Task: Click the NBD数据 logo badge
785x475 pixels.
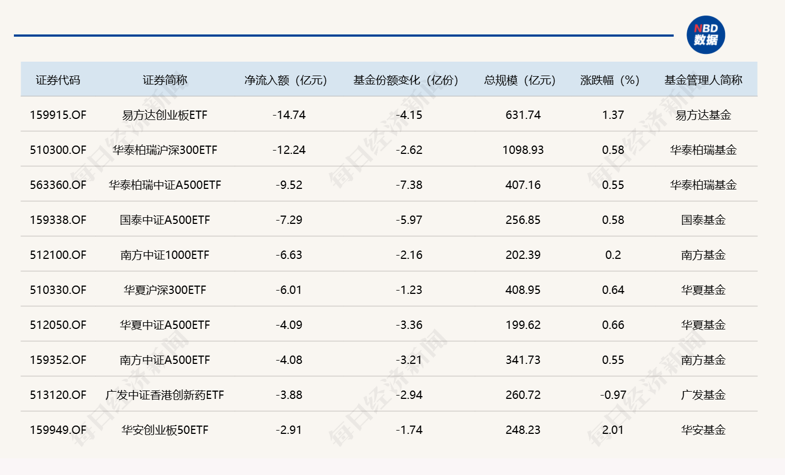Action: click(x=705, y=34)
